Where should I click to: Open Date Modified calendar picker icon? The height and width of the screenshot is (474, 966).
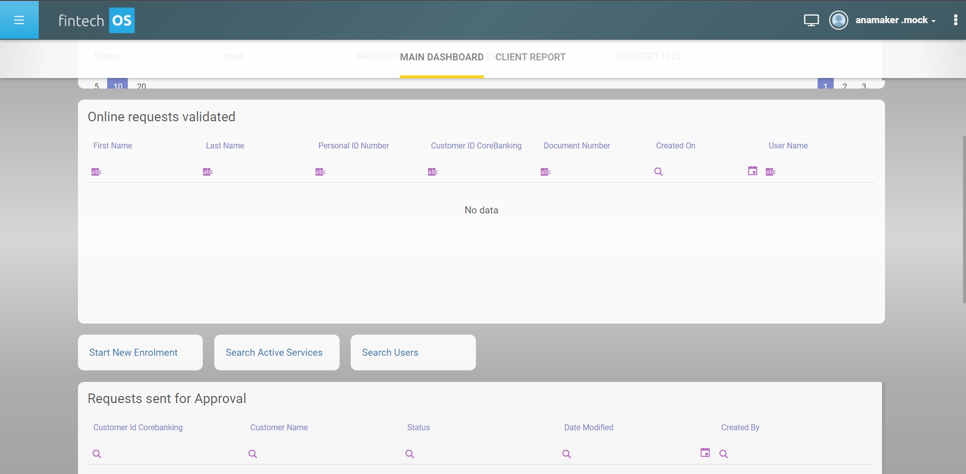(705, 453)
